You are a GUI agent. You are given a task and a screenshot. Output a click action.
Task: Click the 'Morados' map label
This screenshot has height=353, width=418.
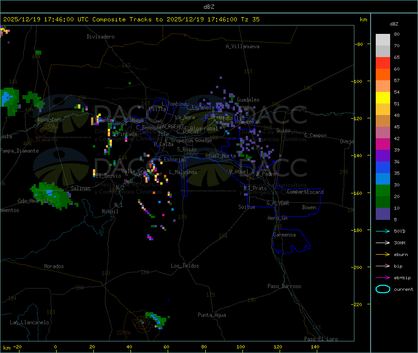point(54,266)
